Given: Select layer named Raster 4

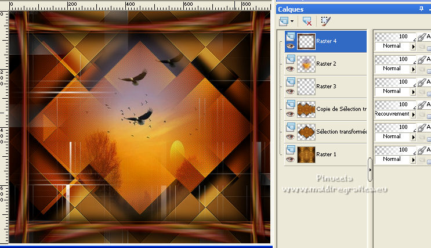Looking at the screenshot, I should point(326,41).
